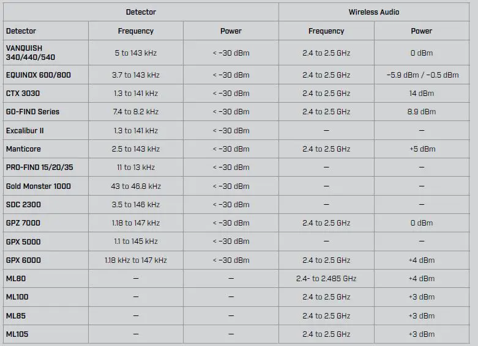Select the 43 to 46.8 kHz frequency cell
The height and width of the screenshot is (346, 478).
tap(135, 186)
